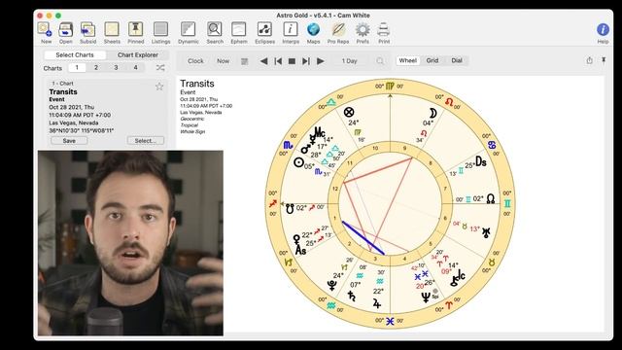Switch to Grid view
622x350 pixels.
point(432,60)
